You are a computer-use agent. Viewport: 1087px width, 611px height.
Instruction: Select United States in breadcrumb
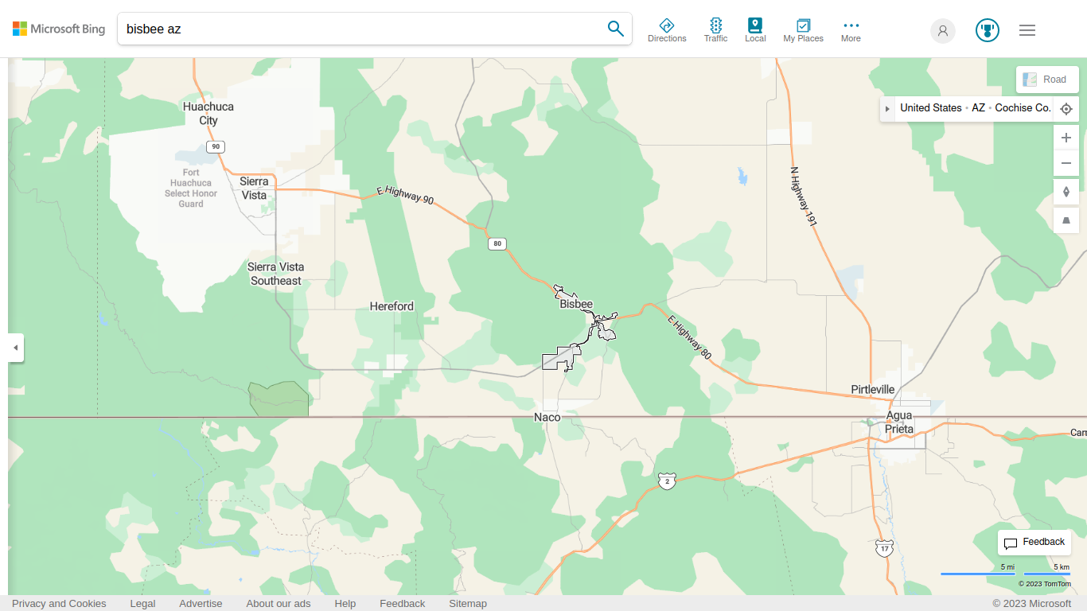[x=930, y=107]
